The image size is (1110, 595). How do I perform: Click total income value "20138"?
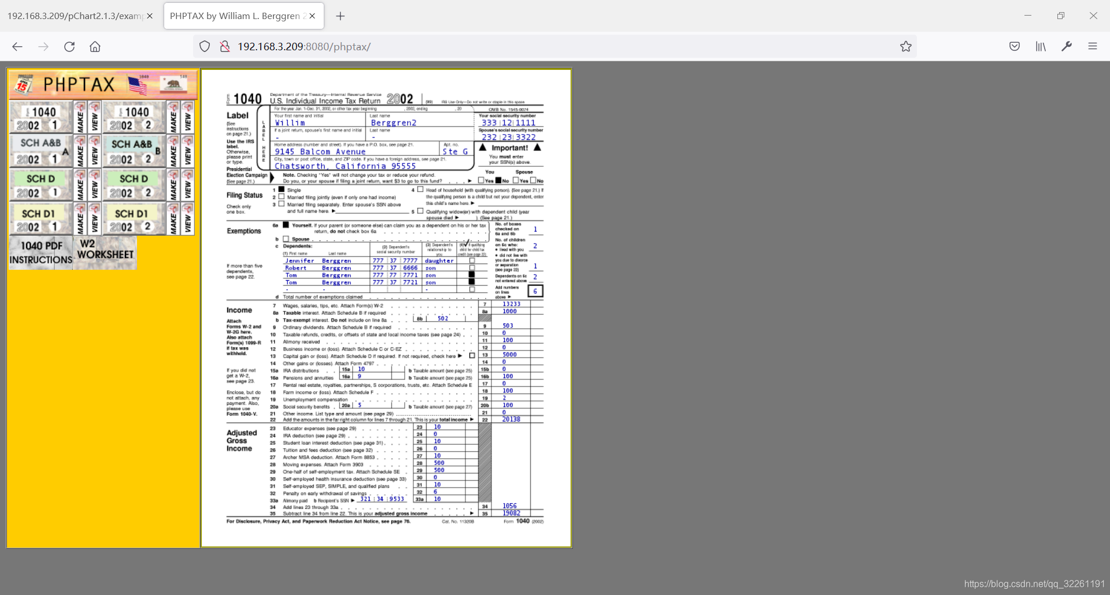tap(511, 419)
